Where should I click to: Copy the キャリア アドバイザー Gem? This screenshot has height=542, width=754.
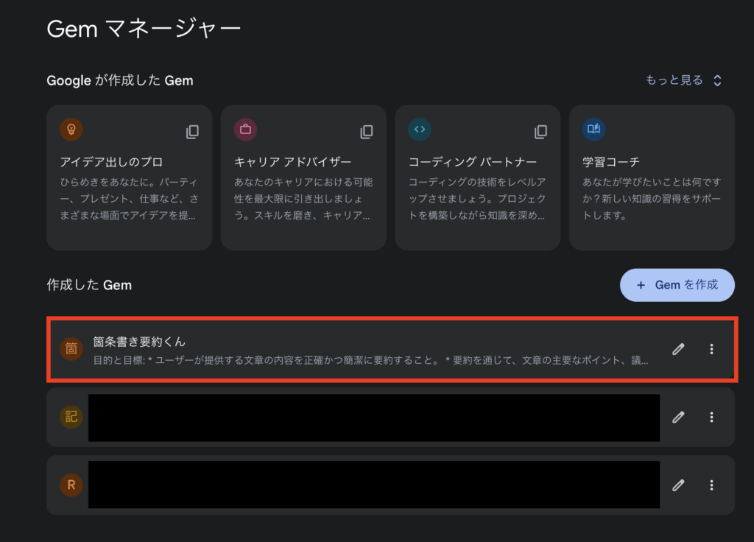point(367,131)
